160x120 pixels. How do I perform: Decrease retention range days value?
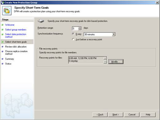pos(80,29)
